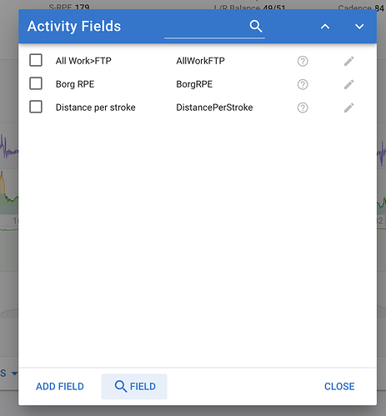This screenshot has width=386, height=416.
Task: Tick the Borg RPE checkbox
Action: pyautogui.click(x=36, y=83)
